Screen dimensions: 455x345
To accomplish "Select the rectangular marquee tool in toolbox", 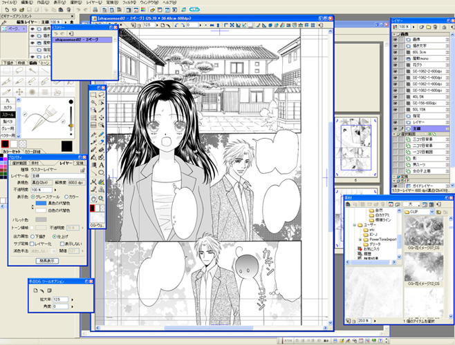I will click(93, 95).
